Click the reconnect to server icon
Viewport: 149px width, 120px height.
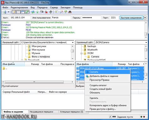(51, 12)
